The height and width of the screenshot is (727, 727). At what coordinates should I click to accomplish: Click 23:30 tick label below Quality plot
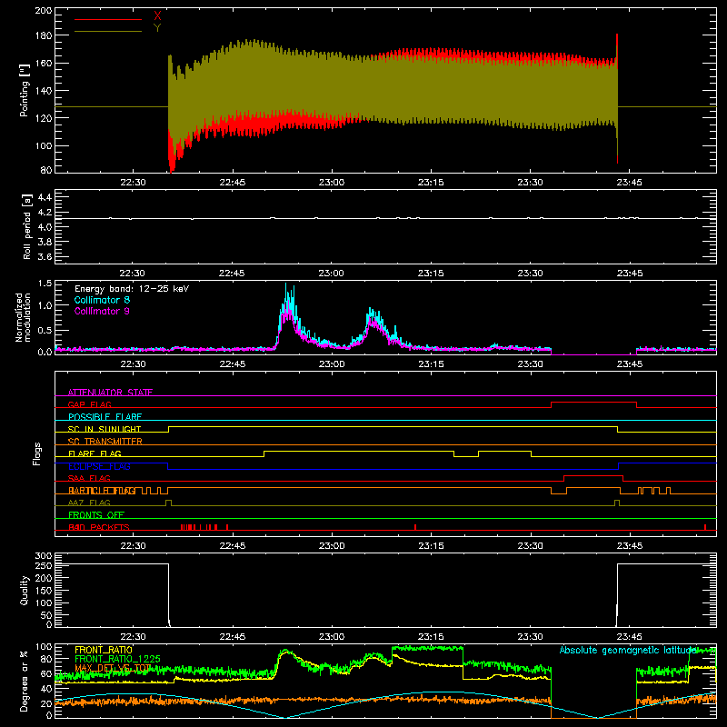point(530,637)
